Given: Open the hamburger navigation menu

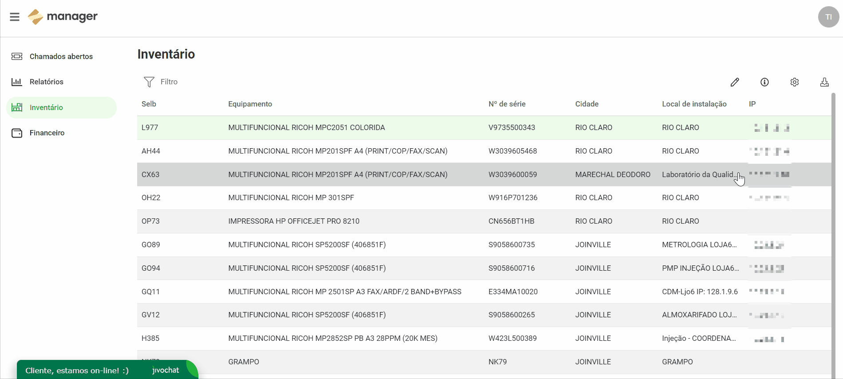Looking at the screenshot, I should click(x=15, y=17).
